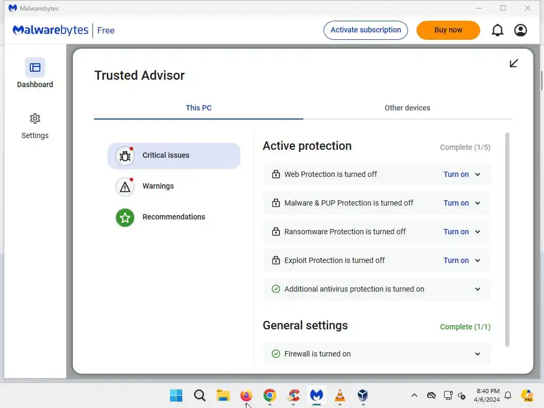Click green check beside Firewall is turned on
The image size is (544, 408).
point(276,353)
